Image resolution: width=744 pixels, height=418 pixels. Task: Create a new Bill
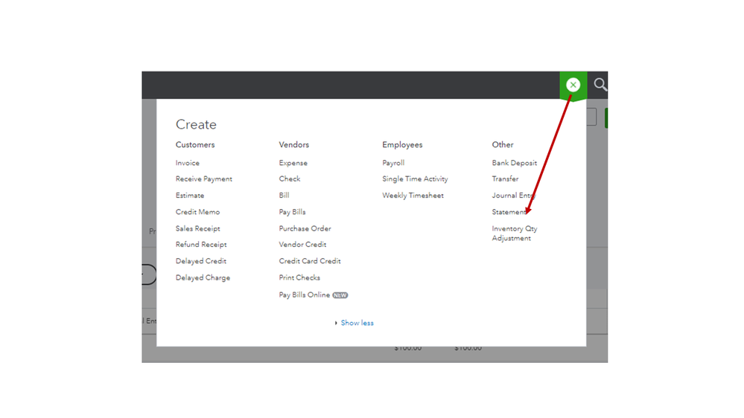[284, 196]
